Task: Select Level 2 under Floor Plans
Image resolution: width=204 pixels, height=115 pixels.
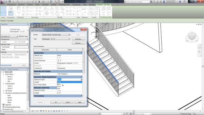Action: [x=10, y=79]
